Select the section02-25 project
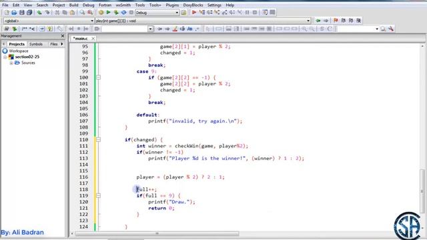Viewport: 427px width, 240px height. pos(27,57)
